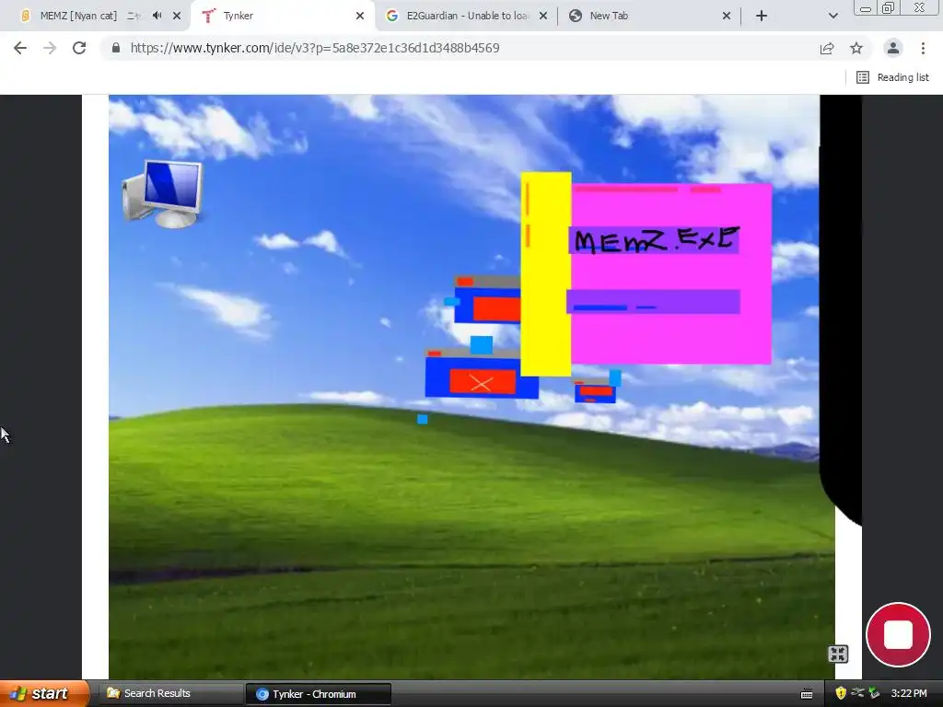
Task: View site security lock info
Action: click(x=116, y=48)
